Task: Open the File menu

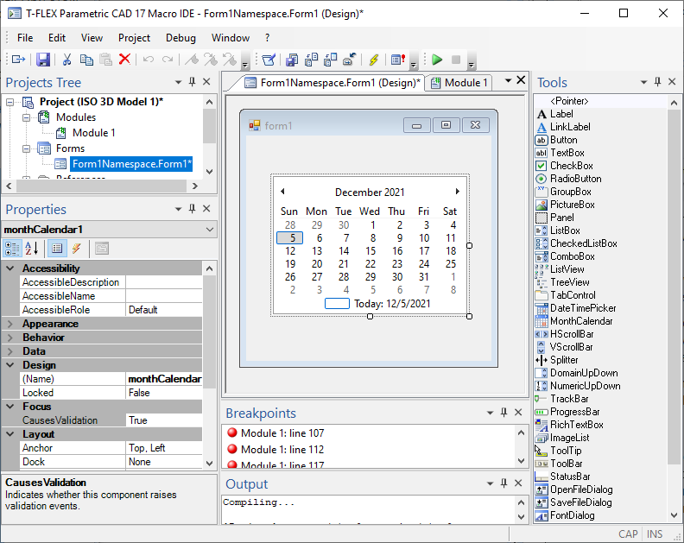Action: coord(25,38)
